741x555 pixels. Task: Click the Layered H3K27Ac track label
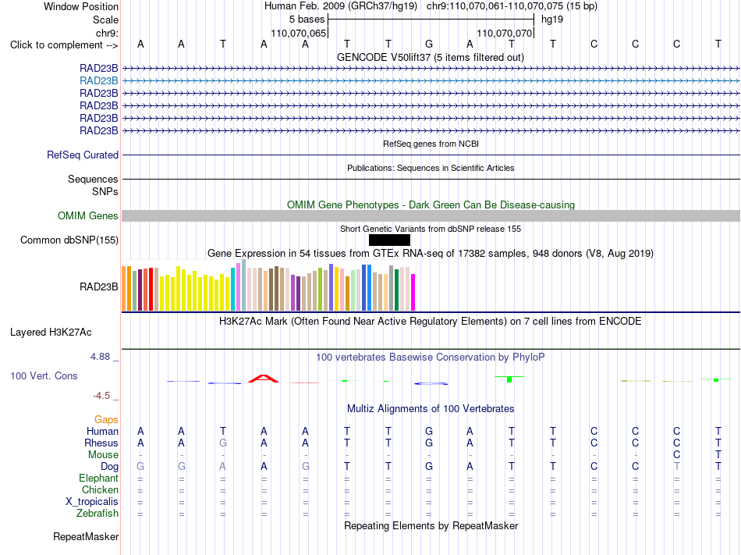coord(51,333)
